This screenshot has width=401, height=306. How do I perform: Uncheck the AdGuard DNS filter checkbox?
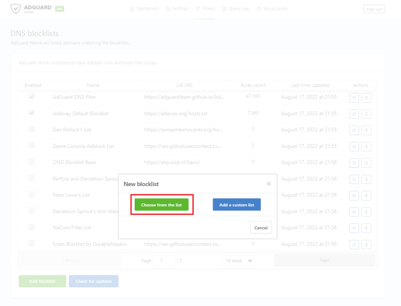(32, 97)
